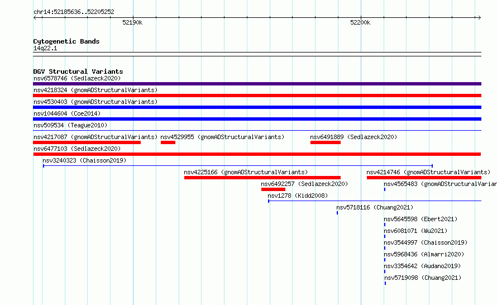Open nsv3354642 (Audano2019) label

422,266
